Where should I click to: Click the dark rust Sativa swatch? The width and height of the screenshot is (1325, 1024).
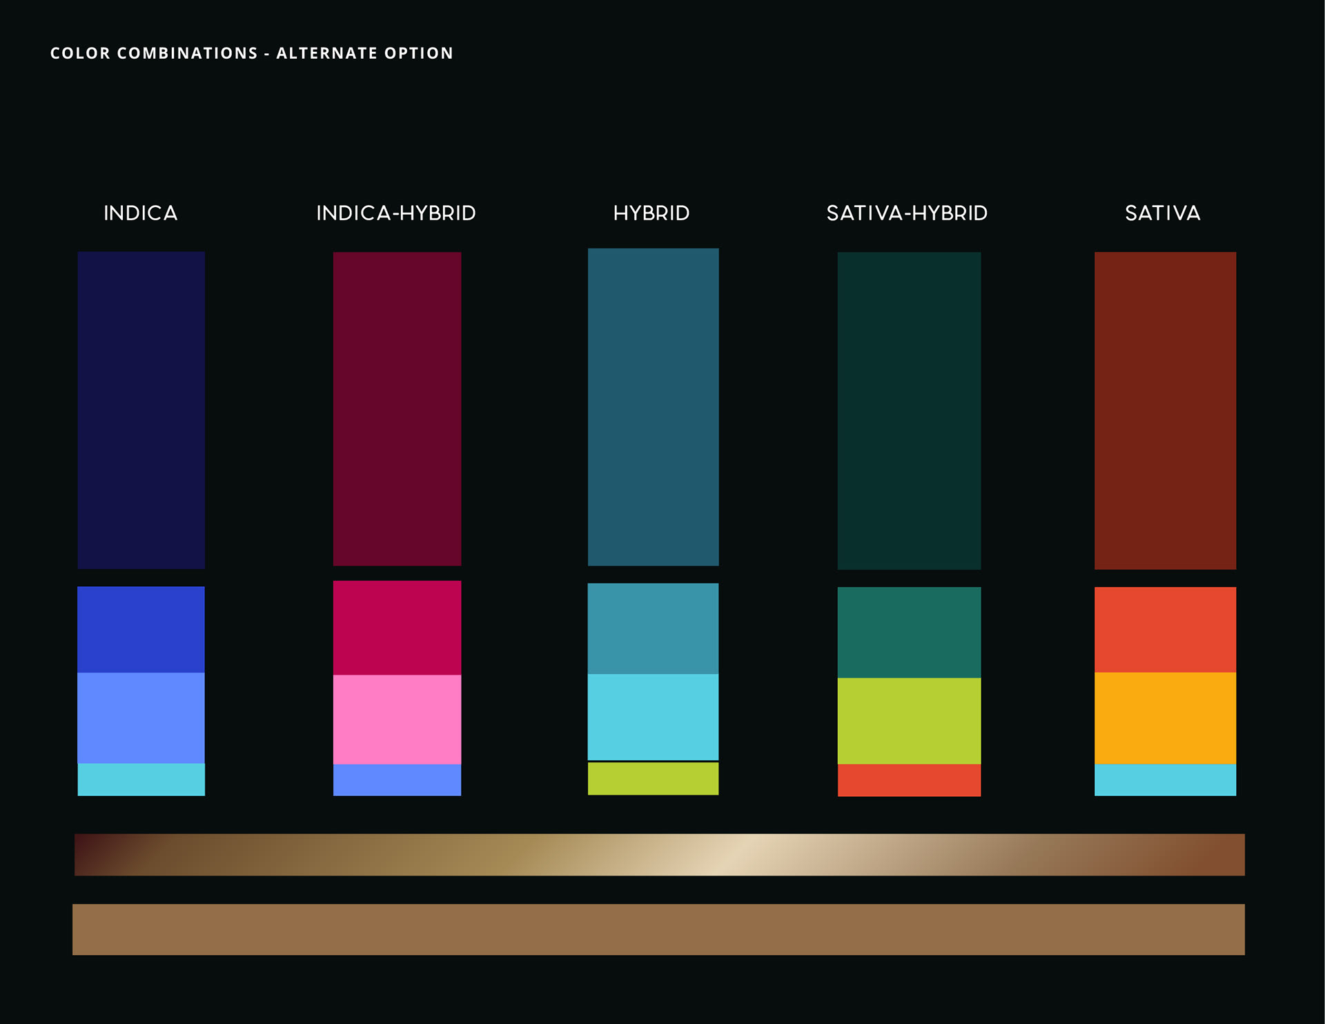[1165, 410]
